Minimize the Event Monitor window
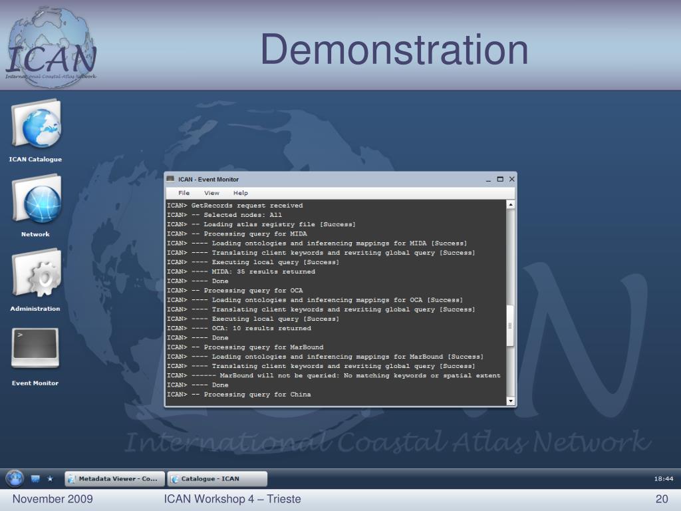Image resolution: width=681 pixels, height=511 pixels. pyautogui.click(x=488, y=180)
